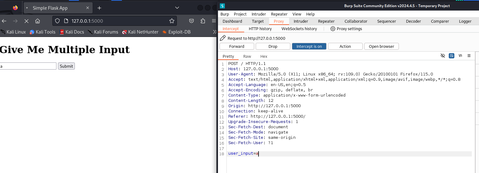479x173 pixels.
Task: Click the shield tracking protection icon
Action: click(57, 21)
